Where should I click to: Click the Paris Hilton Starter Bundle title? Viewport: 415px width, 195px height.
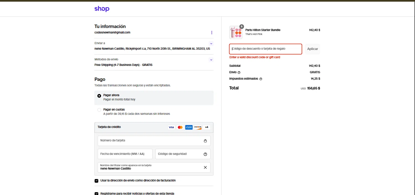263,30
